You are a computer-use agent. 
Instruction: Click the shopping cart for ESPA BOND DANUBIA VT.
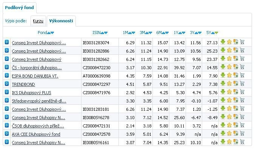(x=242, y=75)
